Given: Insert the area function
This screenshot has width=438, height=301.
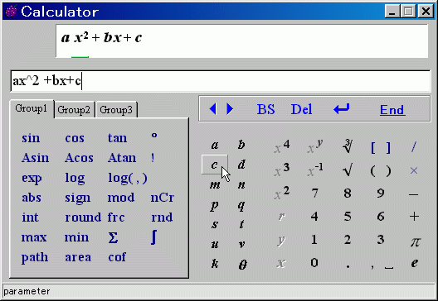Looking at the screenshot, I should pos(78,257).
